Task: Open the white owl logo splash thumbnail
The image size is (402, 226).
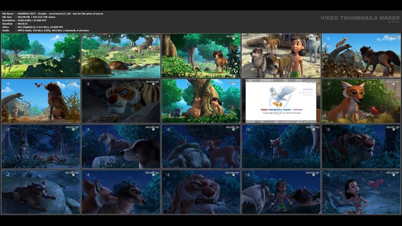Action: [x=281, y=101]
